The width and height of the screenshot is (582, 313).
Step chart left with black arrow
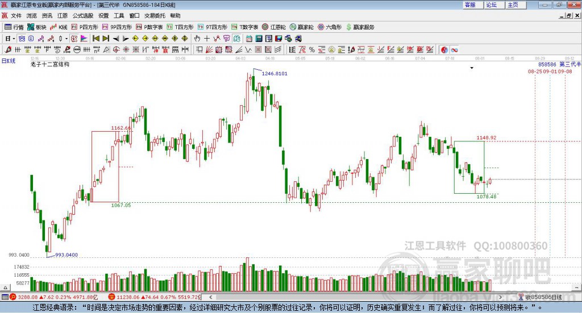pyautogui.click(x=116, y=39)
